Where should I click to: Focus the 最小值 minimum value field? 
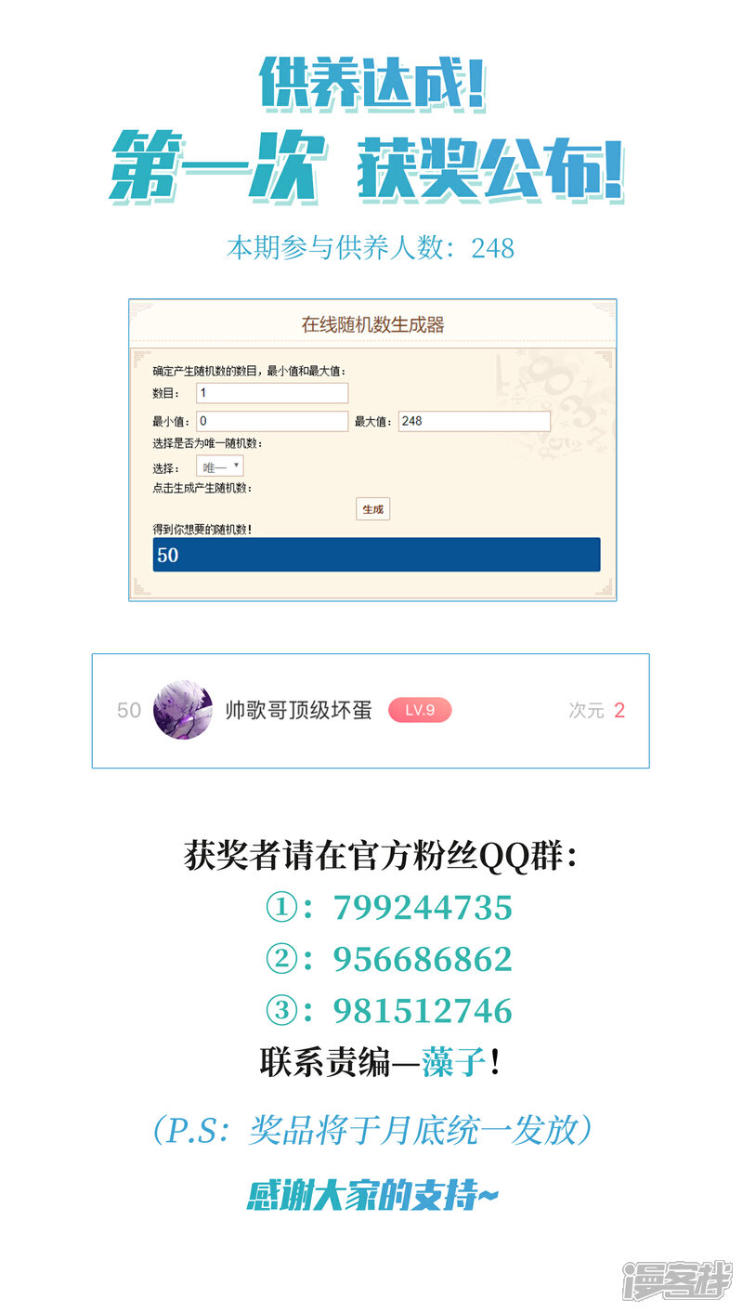pos(272,421)
